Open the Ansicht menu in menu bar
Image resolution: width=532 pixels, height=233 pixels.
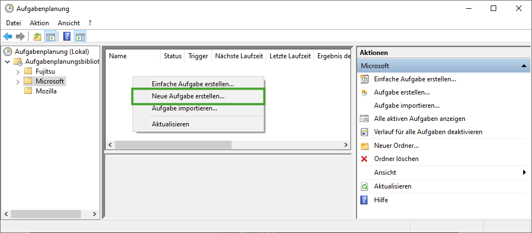click(x=69, y=23)
